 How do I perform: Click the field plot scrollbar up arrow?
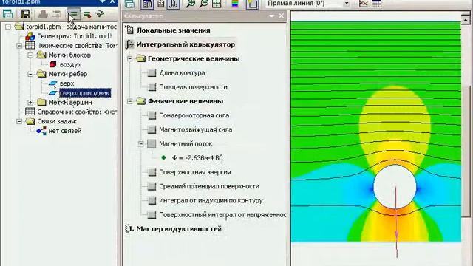point(466,20)
